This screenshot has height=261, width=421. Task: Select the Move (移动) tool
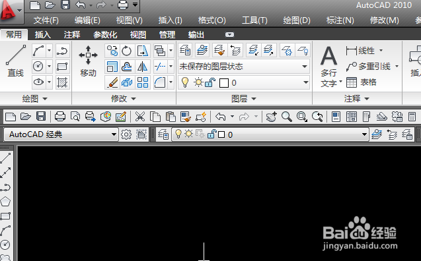88,61
